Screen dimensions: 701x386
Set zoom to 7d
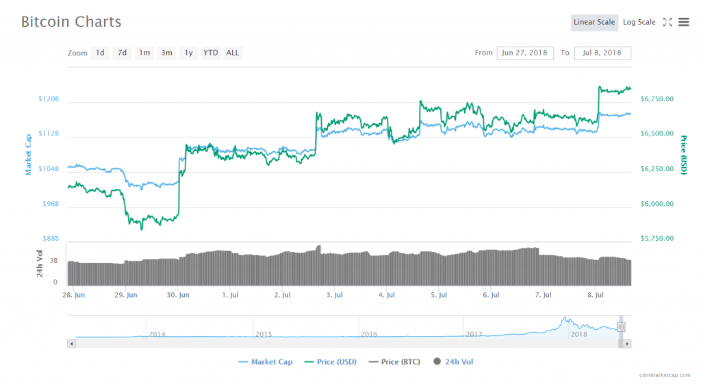click(x=122, y=53)
